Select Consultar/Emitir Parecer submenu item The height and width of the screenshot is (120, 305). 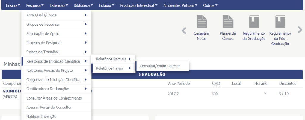tap(160, 66)
